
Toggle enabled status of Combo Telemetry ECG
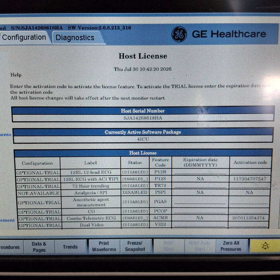coord(135,218)
